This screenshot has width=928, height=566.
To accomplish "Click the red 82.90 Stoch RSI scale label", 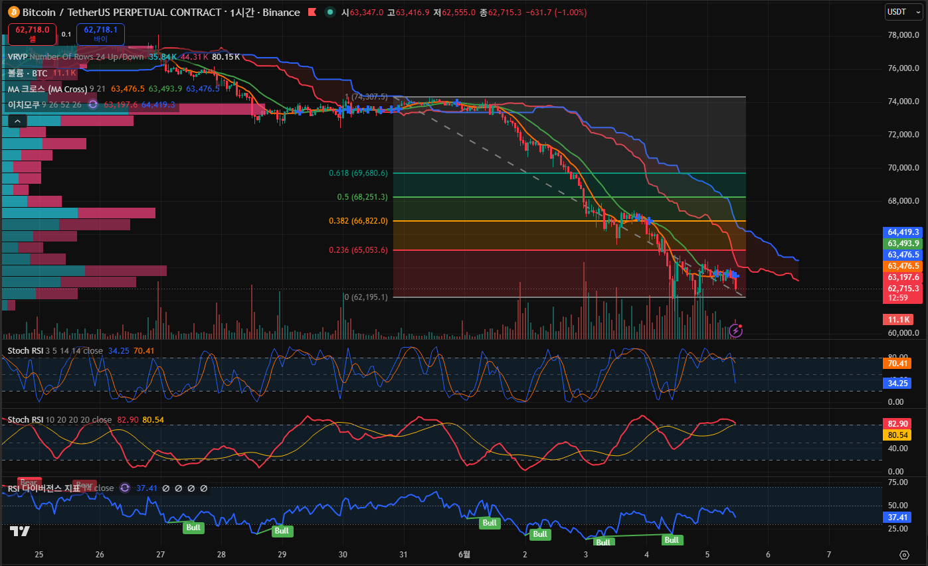I will coord(896,423).
